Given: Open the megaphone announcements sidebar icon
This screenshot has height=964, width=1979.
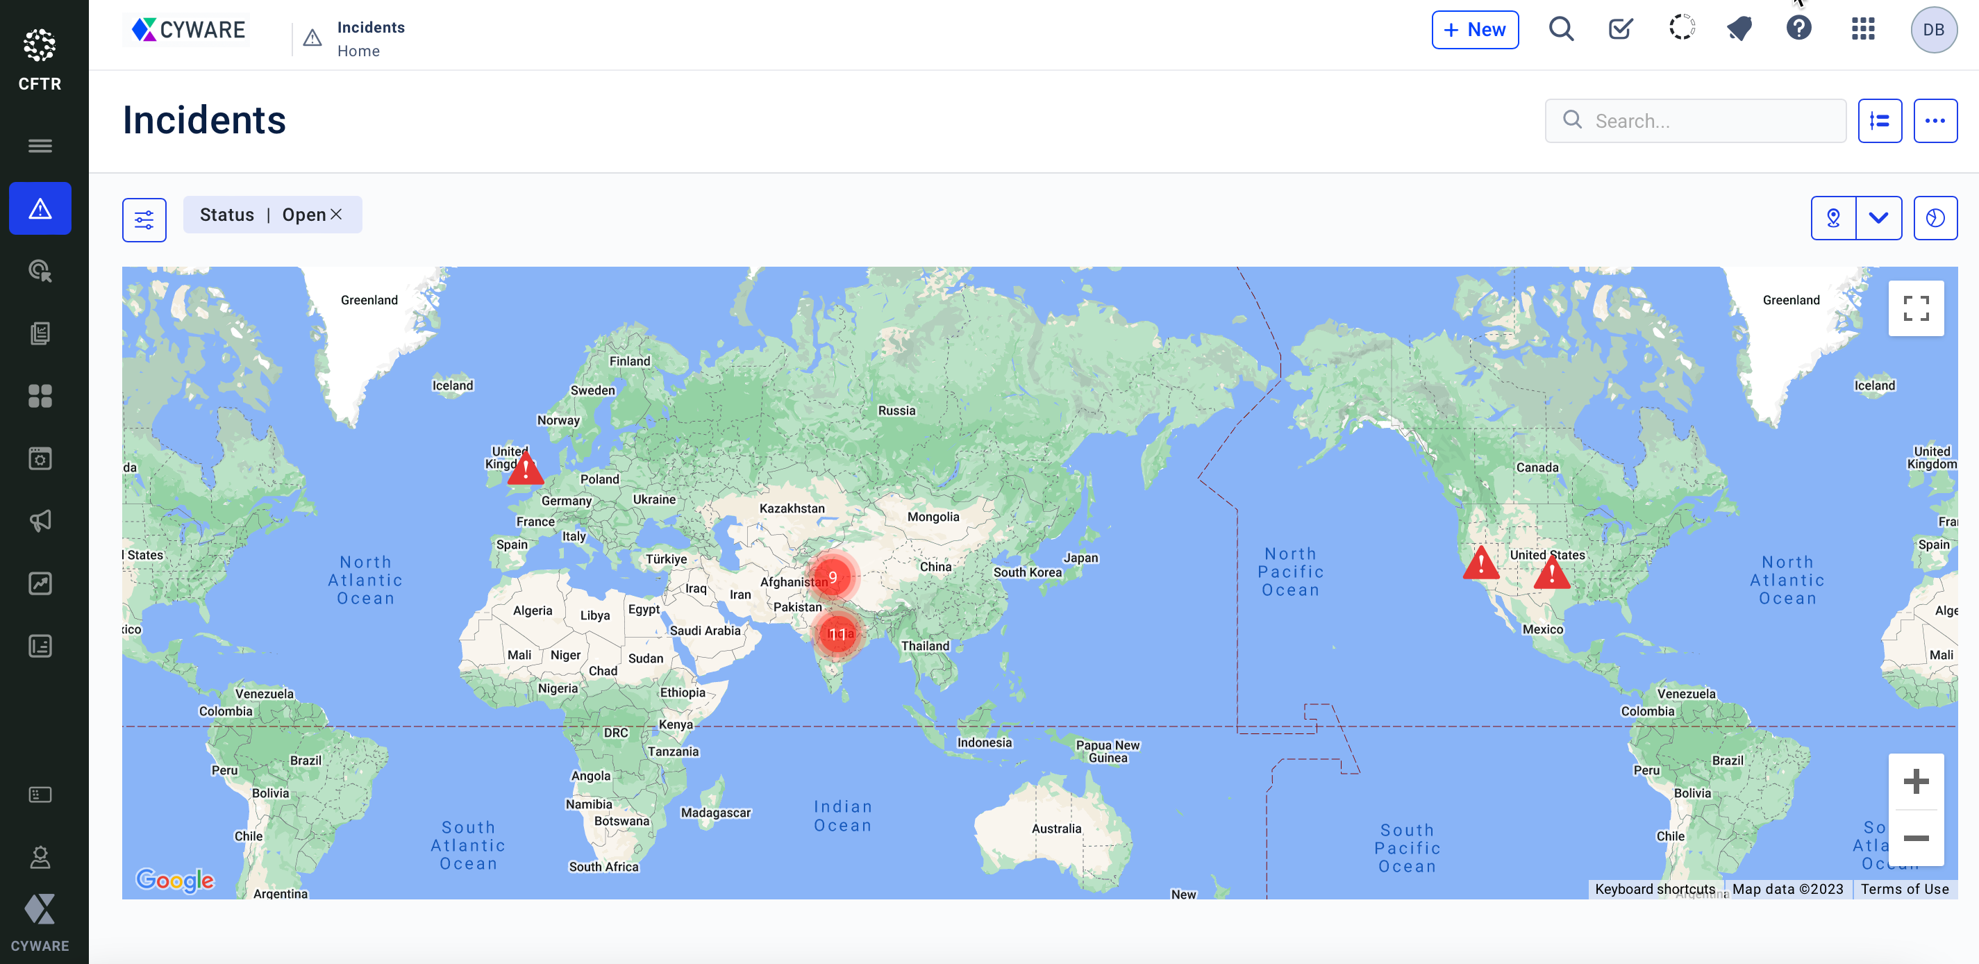Looking at the screenshot, I should click(40, 521).
